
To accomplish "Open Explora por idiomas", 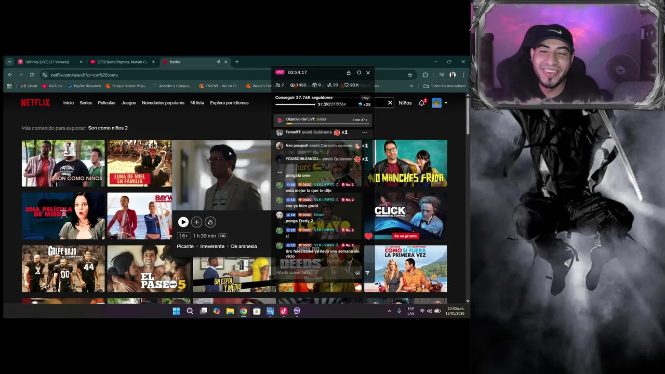I will click(229, 103).
